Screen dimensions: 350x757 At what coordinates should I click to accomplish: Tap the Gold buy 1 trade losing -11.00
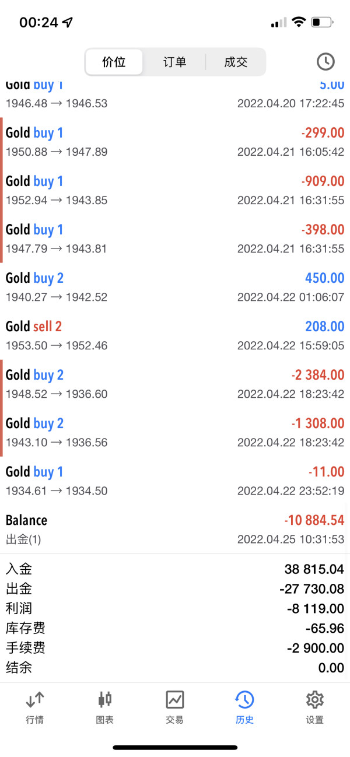(x=175, y=481)
